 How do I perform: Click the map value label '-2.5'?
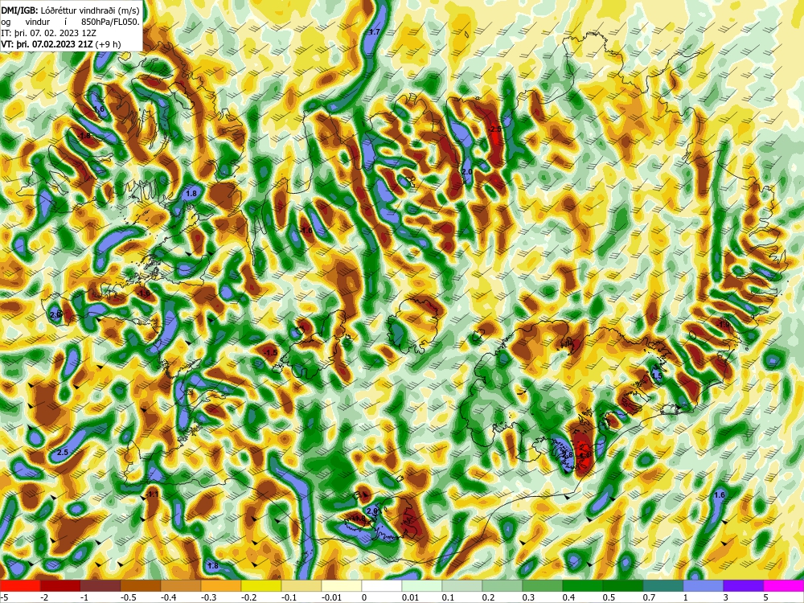(x=494, y=129)
